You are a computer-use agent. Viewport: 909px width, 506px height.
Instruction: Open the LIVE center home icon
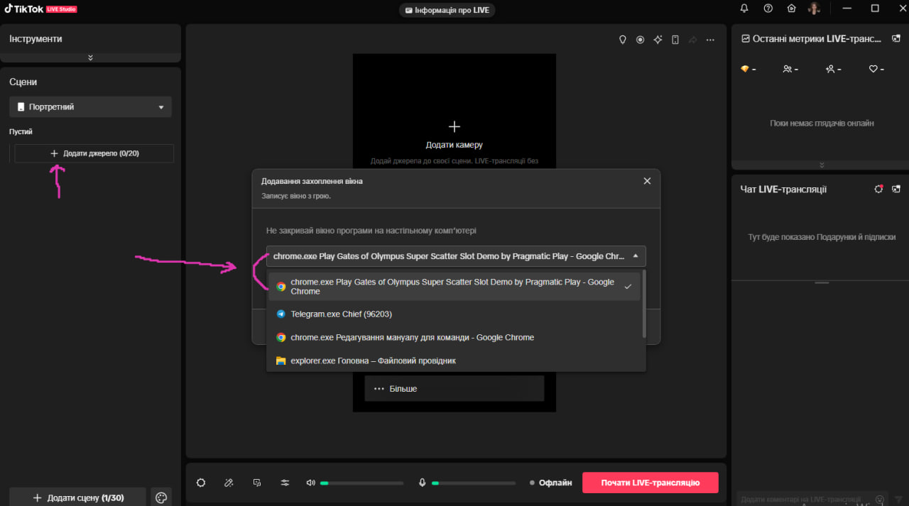point(791,9)
